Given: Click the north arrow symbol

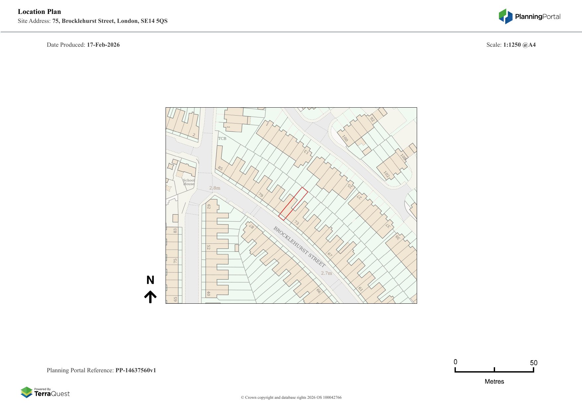Looking at the screenshot, I should click(x=150, y=297).
